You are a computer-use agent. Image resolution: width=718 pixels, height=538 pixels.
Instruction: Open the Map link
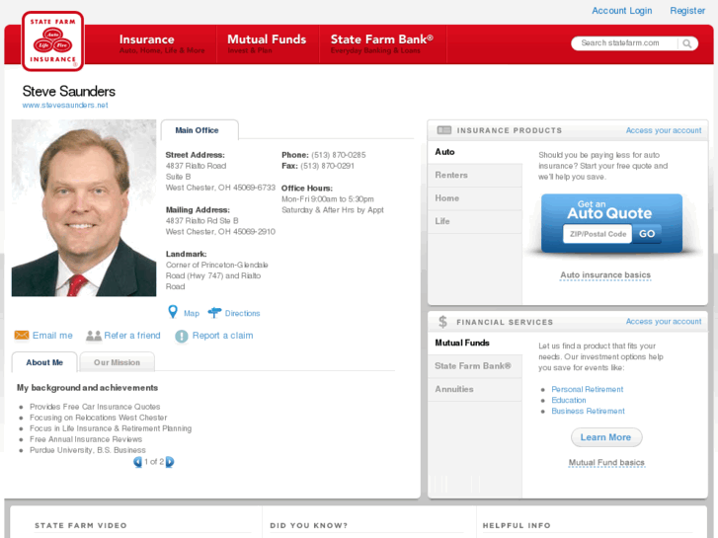pos(192,313)
